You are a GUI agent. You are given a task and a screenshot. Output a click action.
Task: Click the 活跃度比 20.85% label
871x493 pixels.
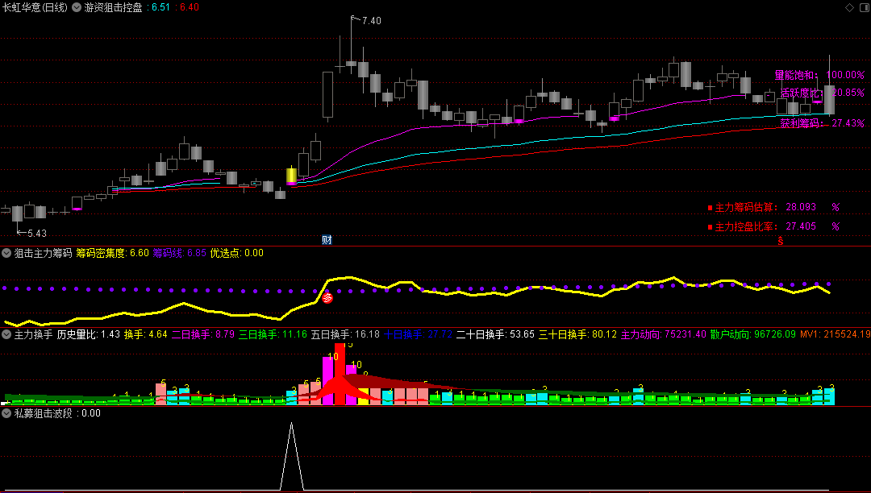pos(822,93)
